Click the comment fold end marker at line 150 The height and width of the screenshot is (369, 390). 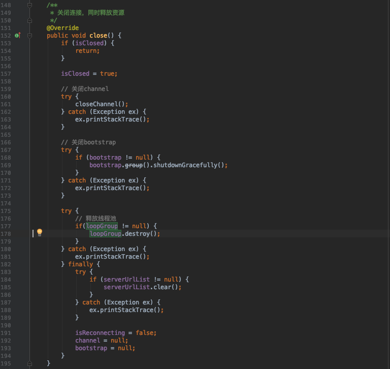coord(29,20)
